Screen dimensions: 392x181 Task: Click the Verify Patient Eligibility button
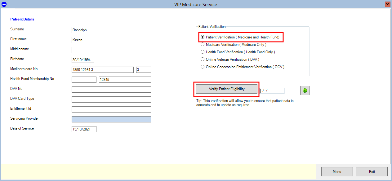coord(227,89)
